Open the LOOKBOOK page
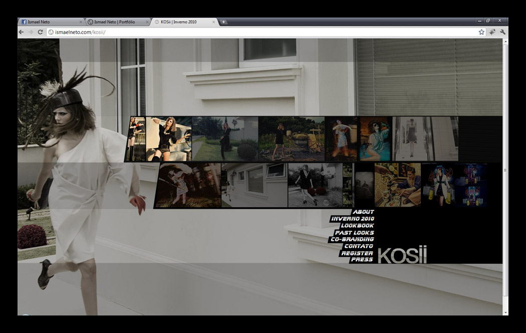526x333 pixels. point(357,226)
